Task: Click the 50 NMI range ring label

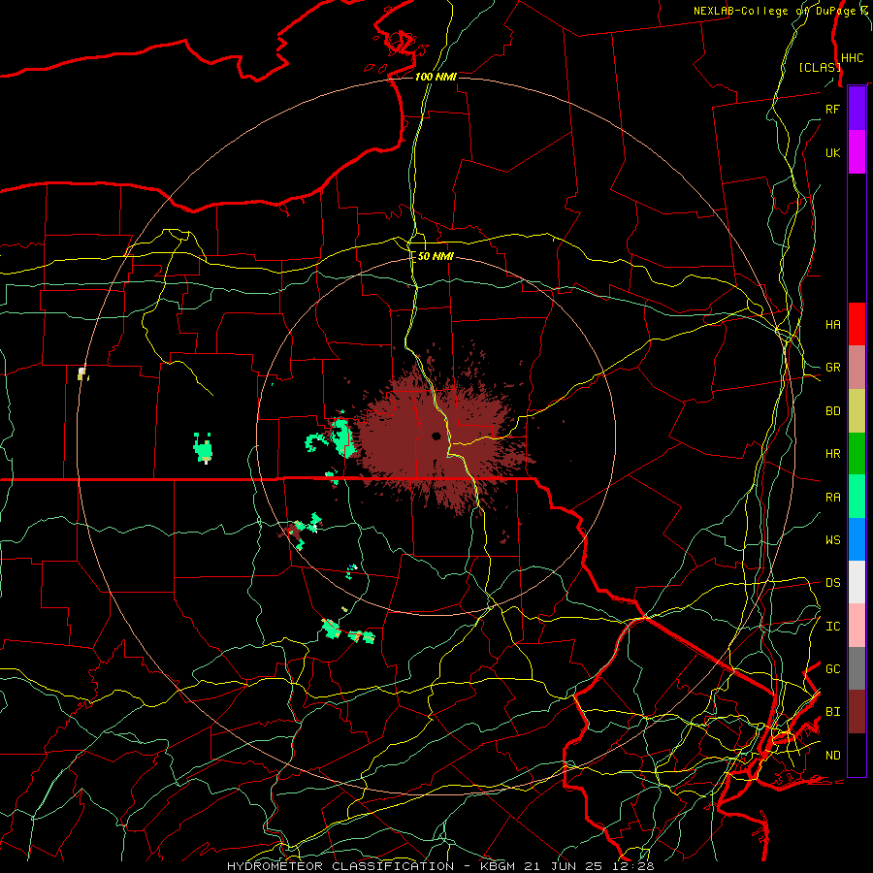Action: point(436,257)
